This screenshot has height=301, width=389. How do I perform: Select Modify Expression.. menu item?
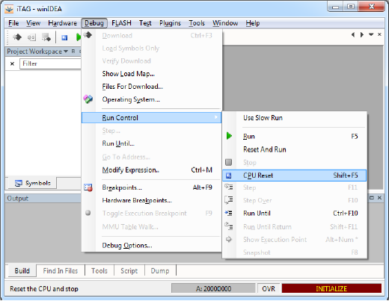click(151, 170)
